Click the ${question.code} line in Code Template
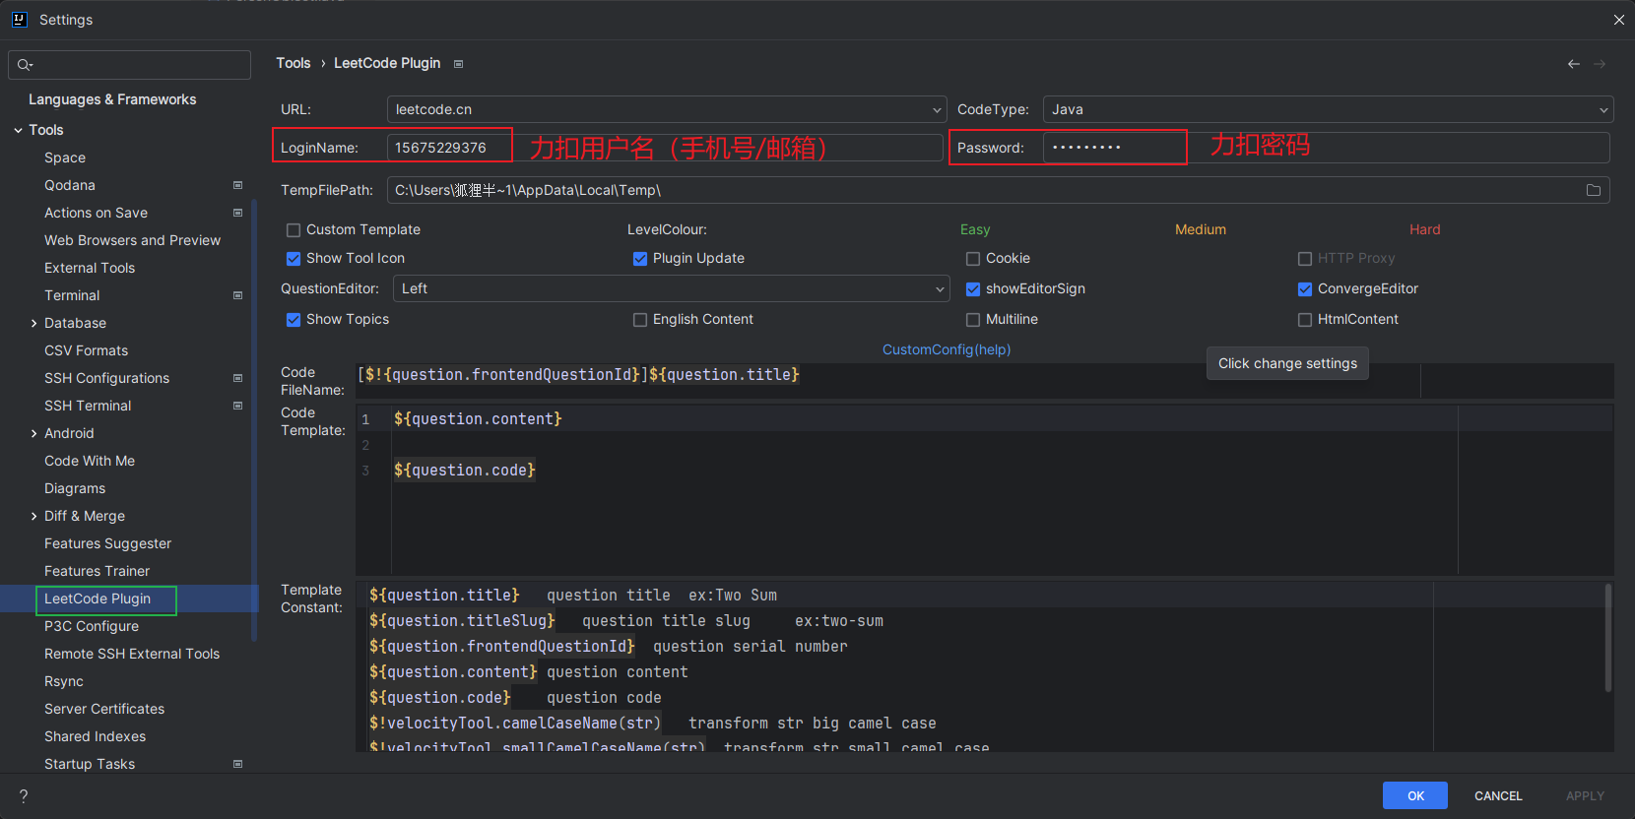Image resolution: width=1635 pixels, height=819 pixels. tap(465, 471)
